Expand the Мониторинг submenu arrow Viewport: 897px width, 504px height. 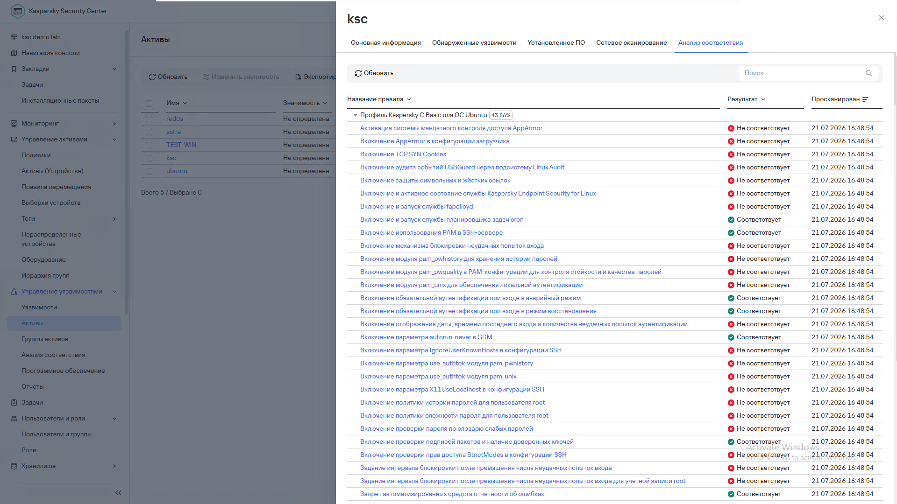(114, 124)
